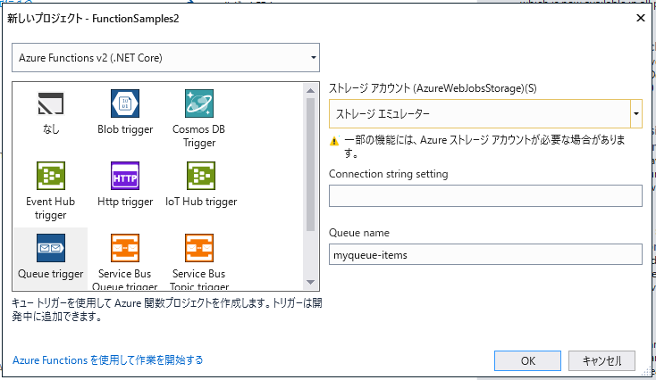Focus the Connection string setting field
This screenshot has height=380, width=656.
coord(485,196)
